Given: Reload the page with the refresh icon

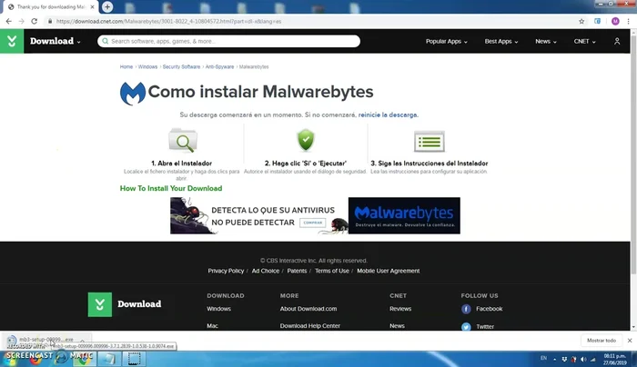Looking at the screenshot, I should 35,21.
